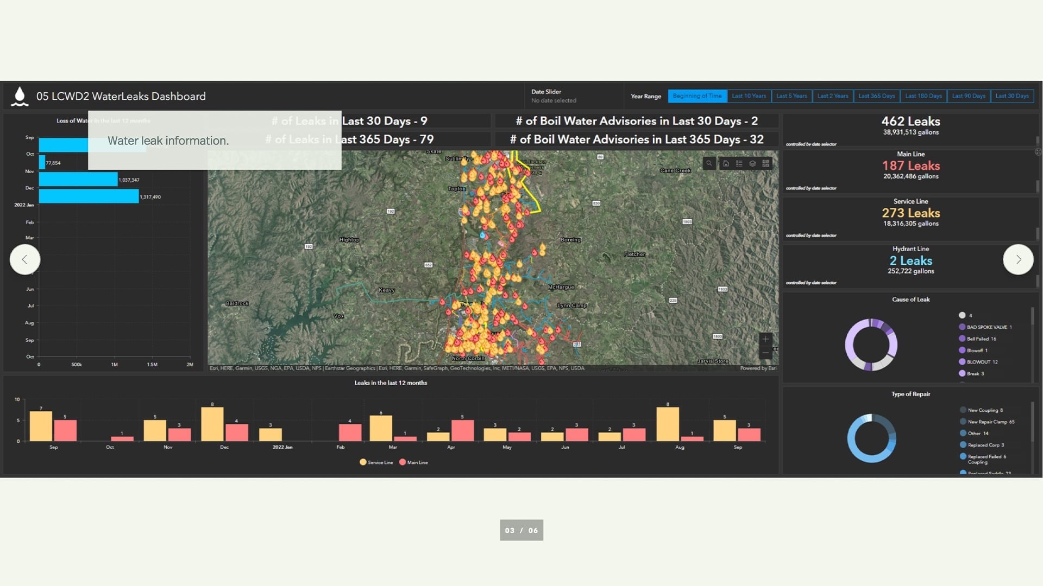Click the 252,722 gallons value
The width and height of the screenshot is (1043, 586).
click(911, 271)
